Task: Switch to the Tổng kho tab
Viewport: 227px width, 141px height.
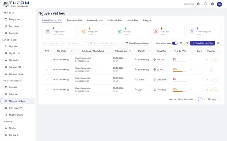Action: click(x=148, y=20)
